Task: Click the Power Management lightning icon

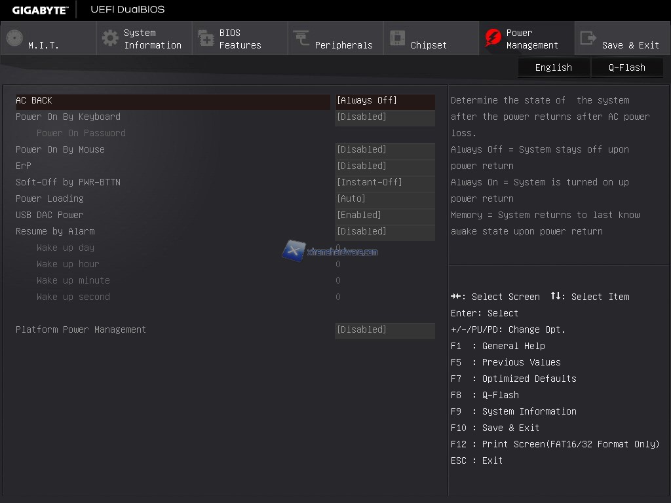Action: click(x=493, y=38)
